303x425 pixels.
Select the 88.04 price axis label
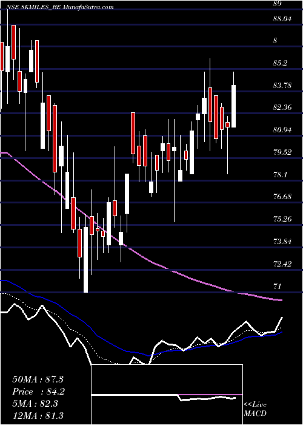(x=282, y=19)
